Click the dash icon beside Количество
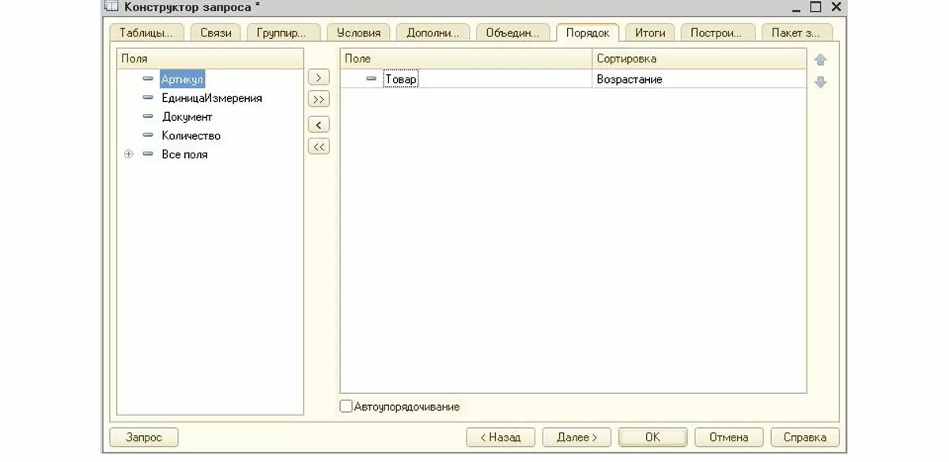This screenshot has width=949, height=462. click(x=148, y=136)
